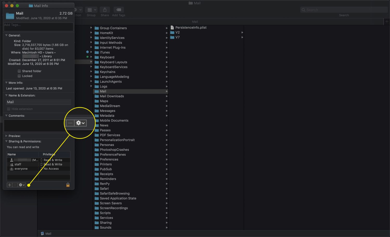Select the PhotoshopCrashes folder
Viewport: 390px width, 237px height.
[131, 150]
